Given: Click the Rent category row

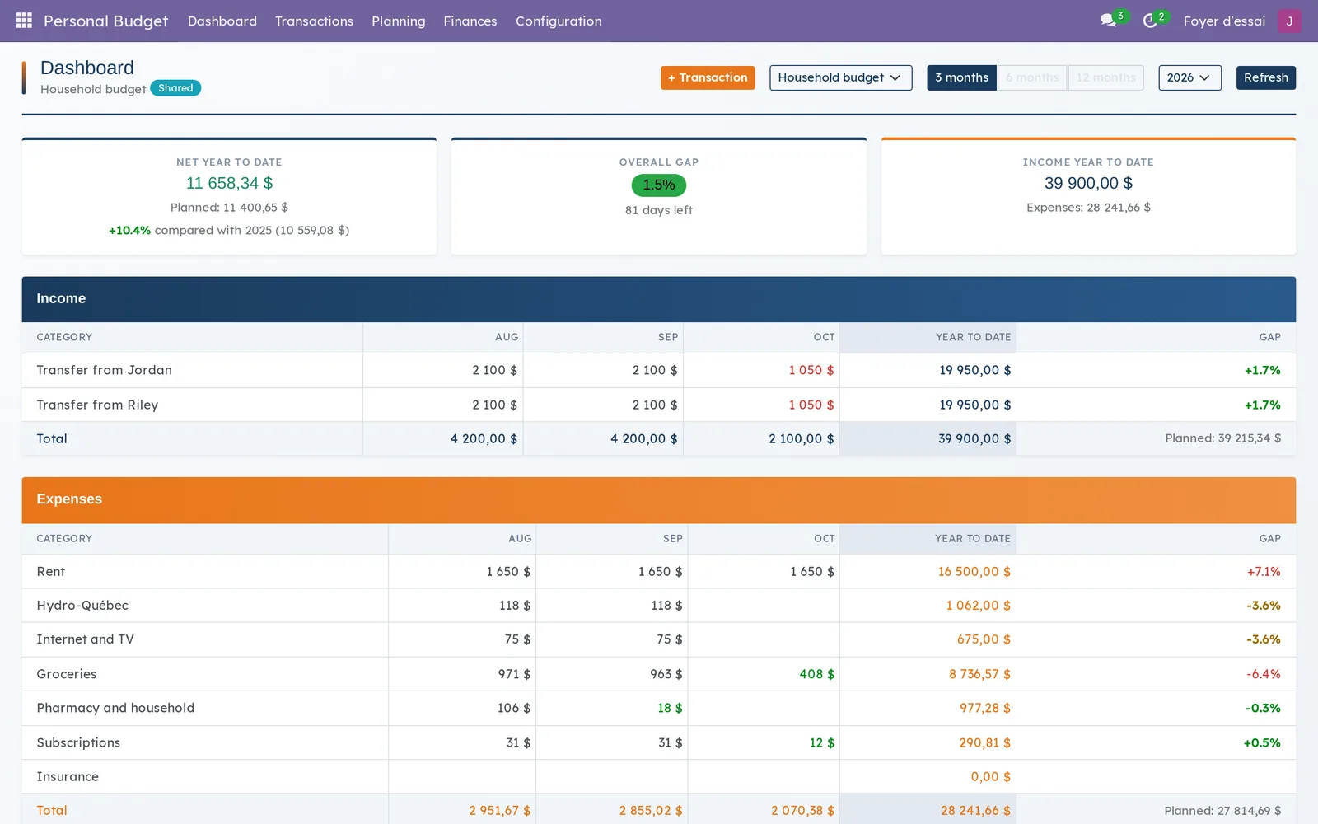Looking at the screenshot, I should (x=658, y=571).
